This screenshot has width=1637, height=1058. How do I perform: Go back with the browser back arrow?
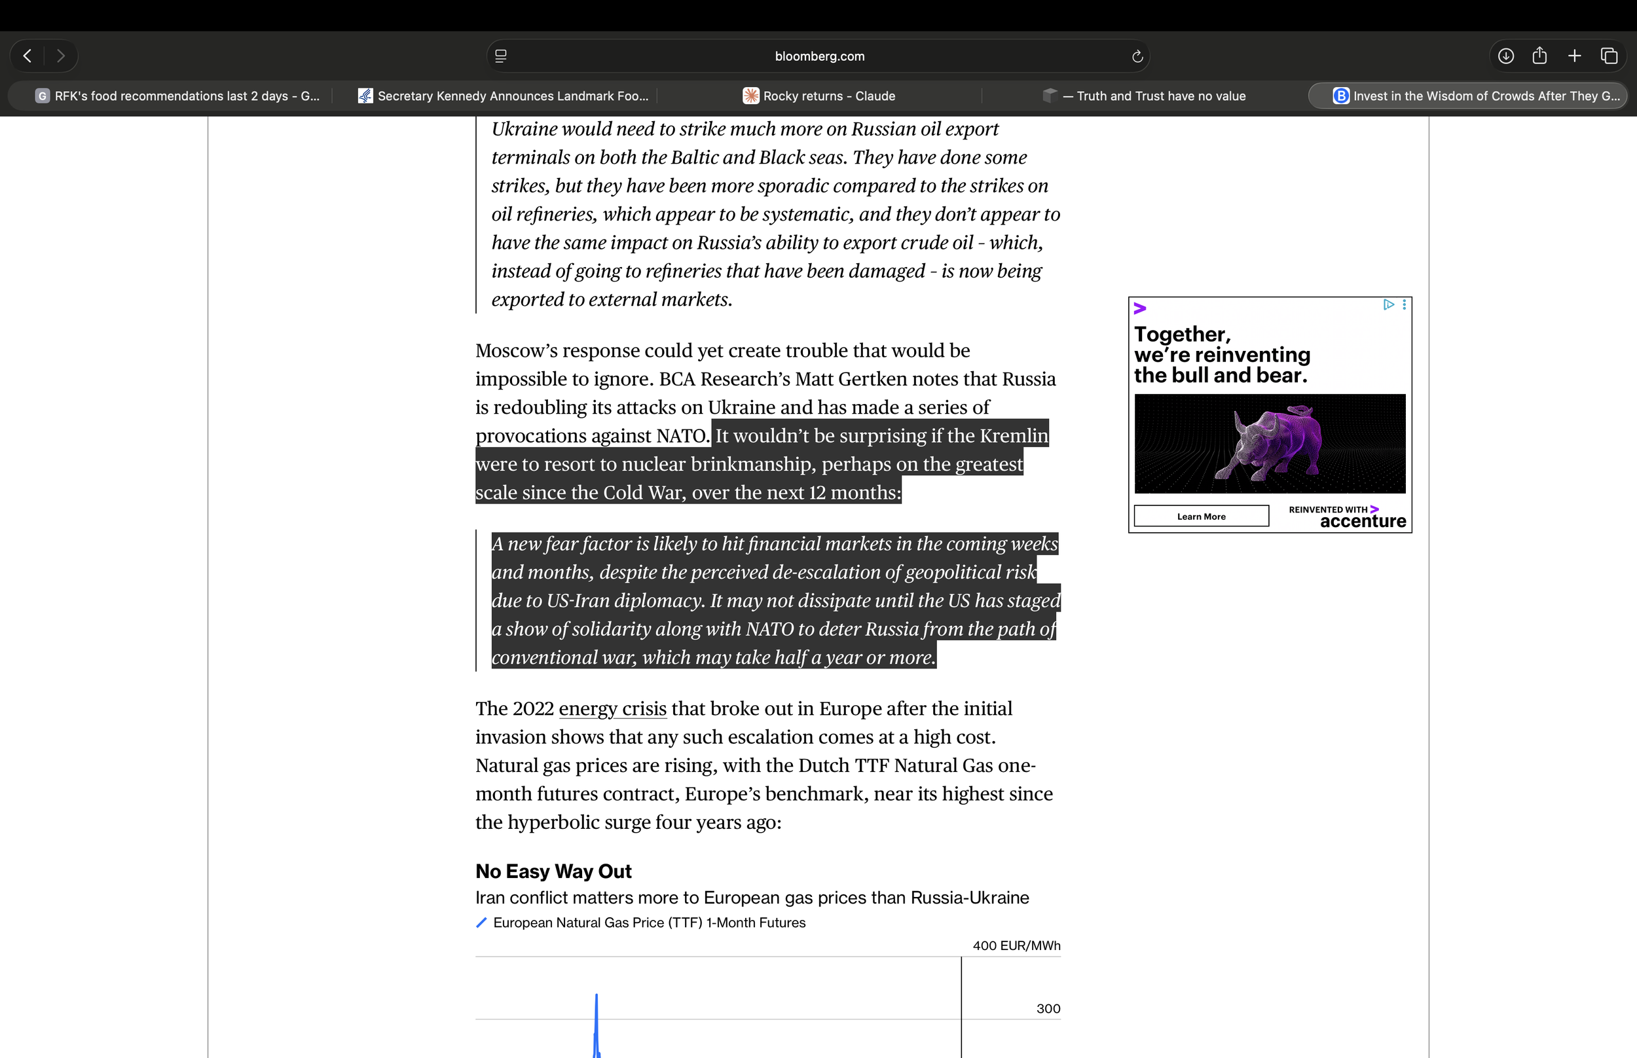pos(28,56)
